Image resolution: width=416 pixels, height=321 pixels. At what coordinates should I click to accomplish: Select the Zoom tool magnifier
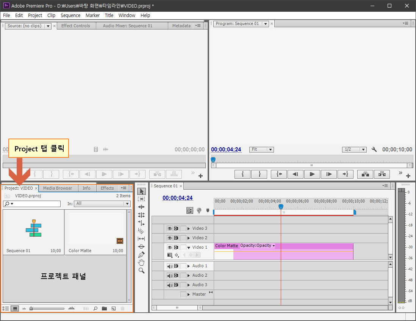(141, 270)
